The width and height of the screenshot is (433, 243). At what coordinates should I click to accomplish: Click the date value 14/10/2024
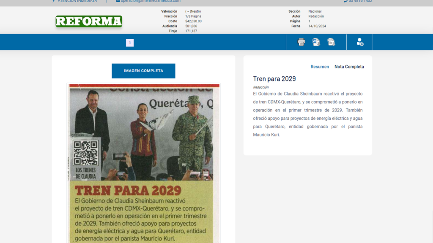pyautogui.click(x=317, y=26)
